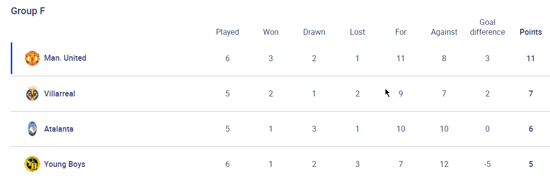
Task: Click the Points column header
Action: (531, 32)
